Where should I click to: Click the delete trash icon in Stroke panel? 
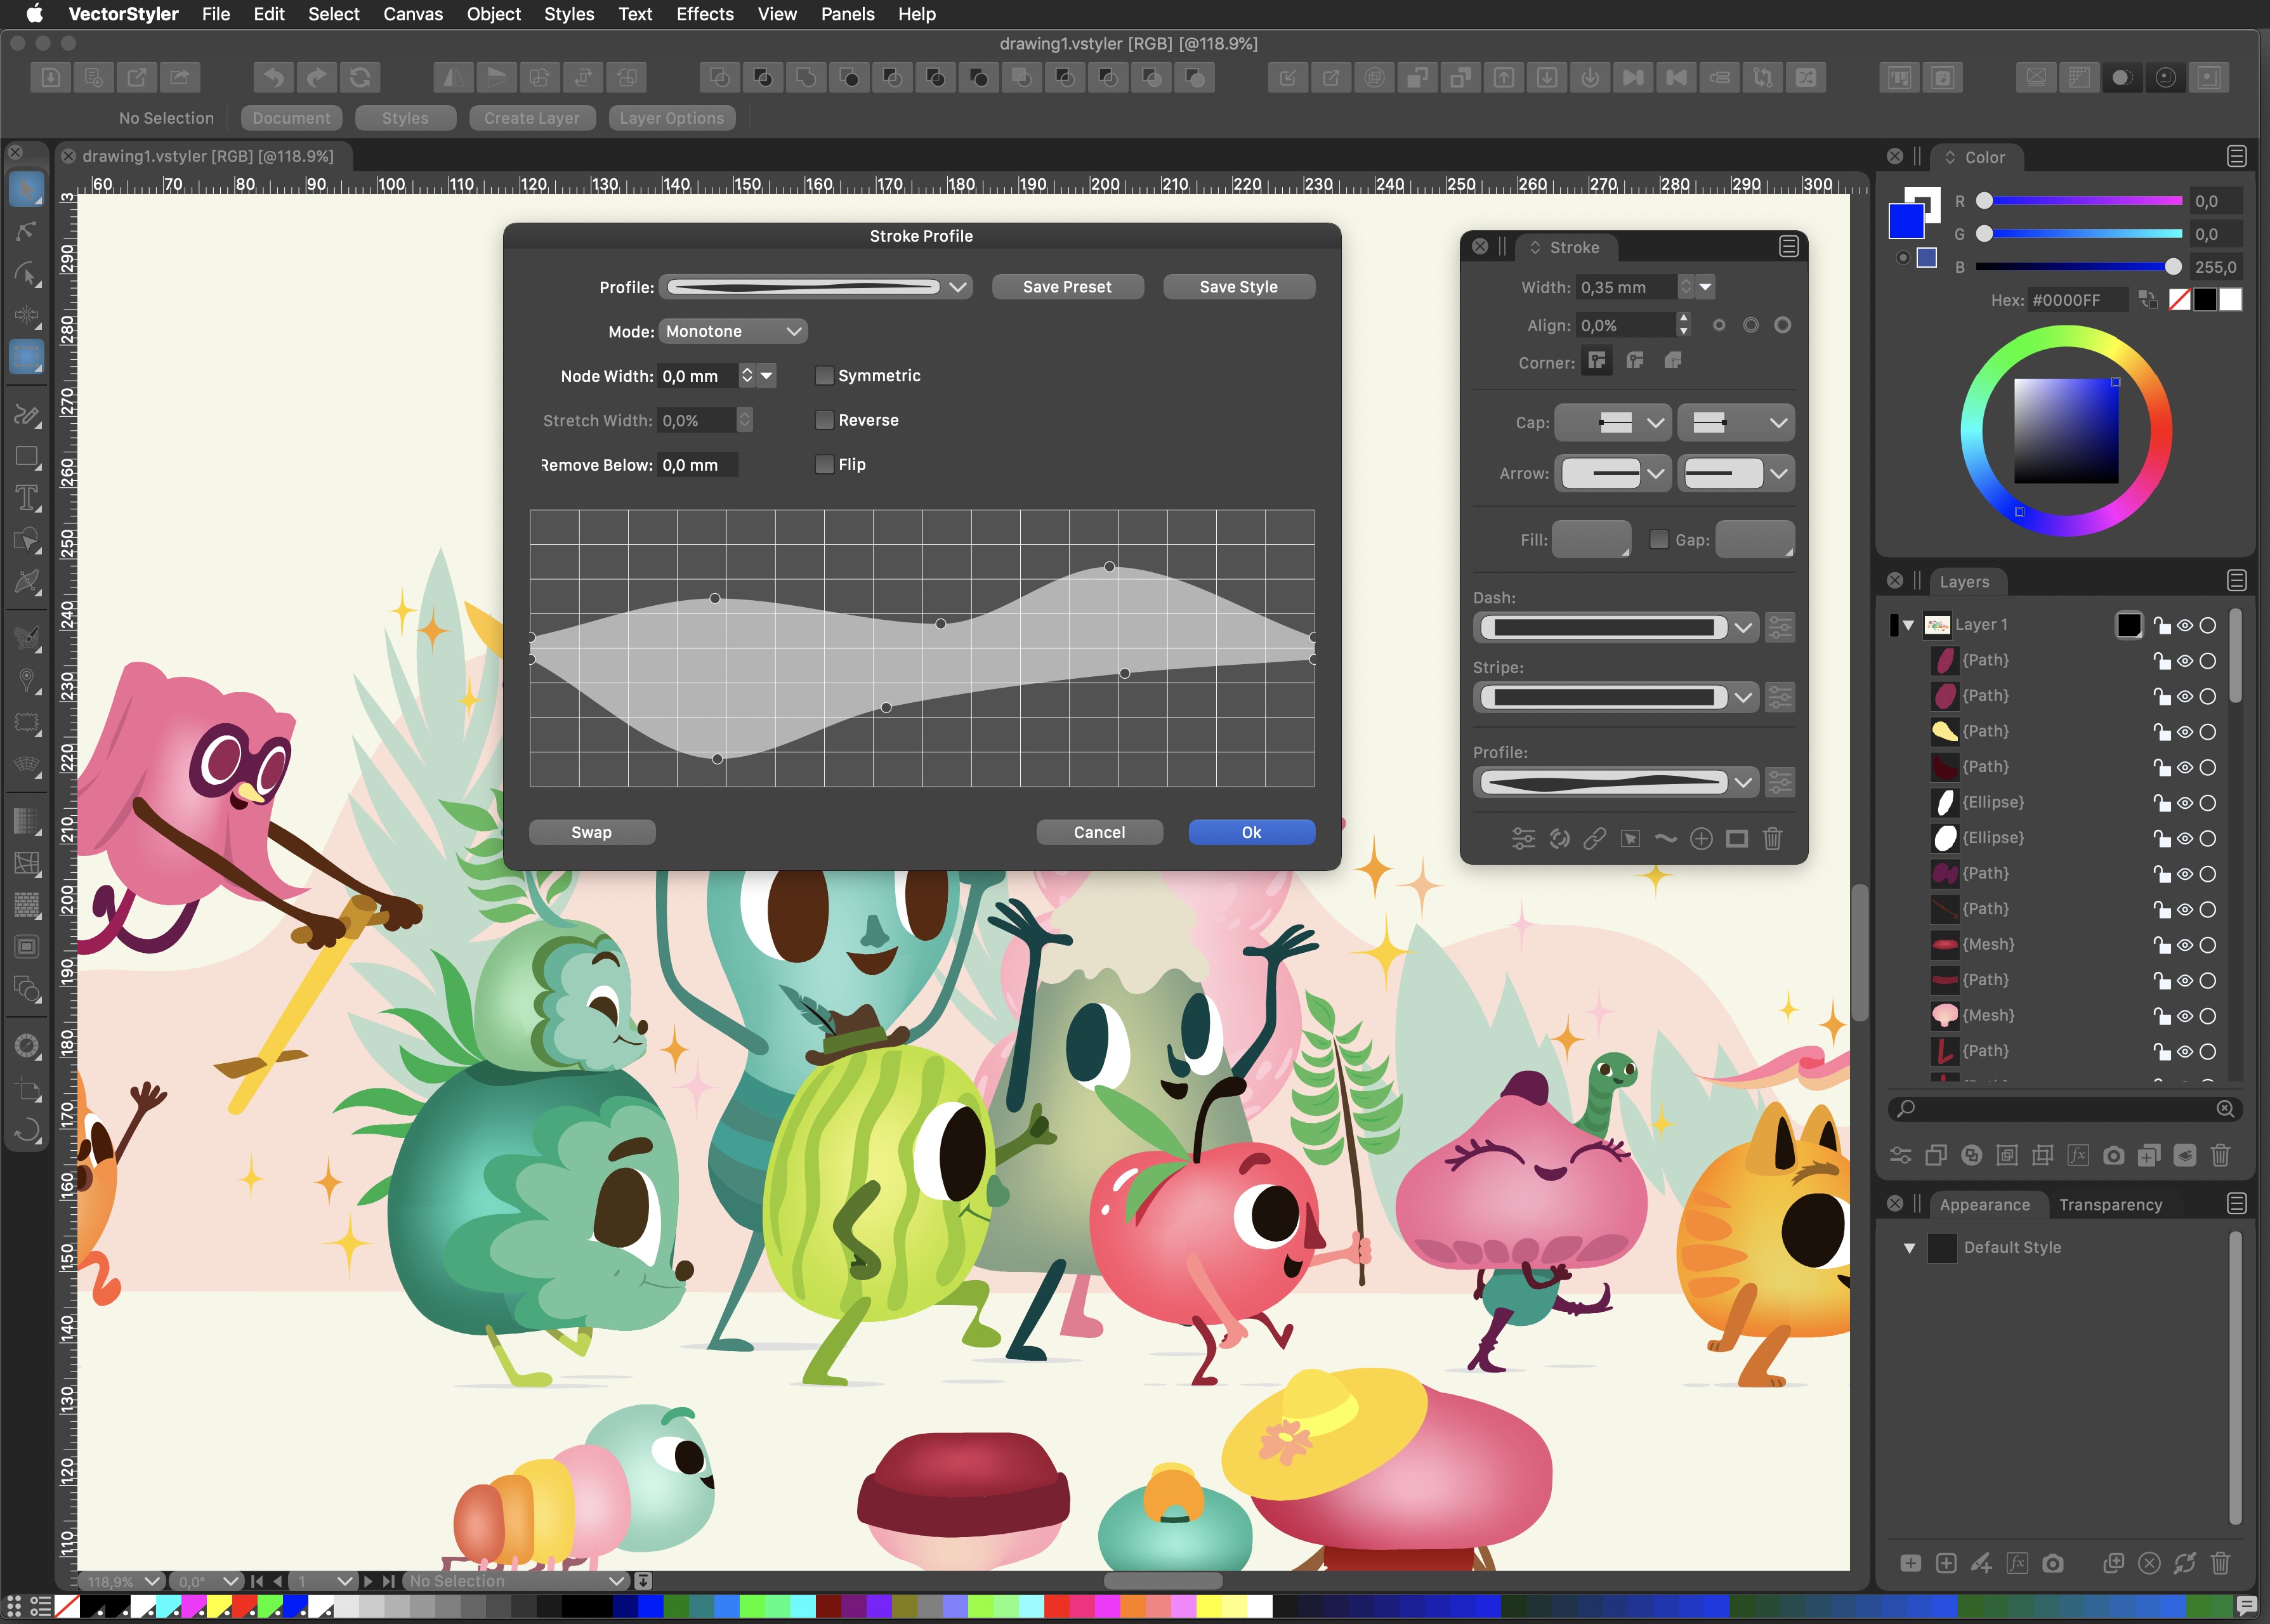click(x=1772, y=838)
